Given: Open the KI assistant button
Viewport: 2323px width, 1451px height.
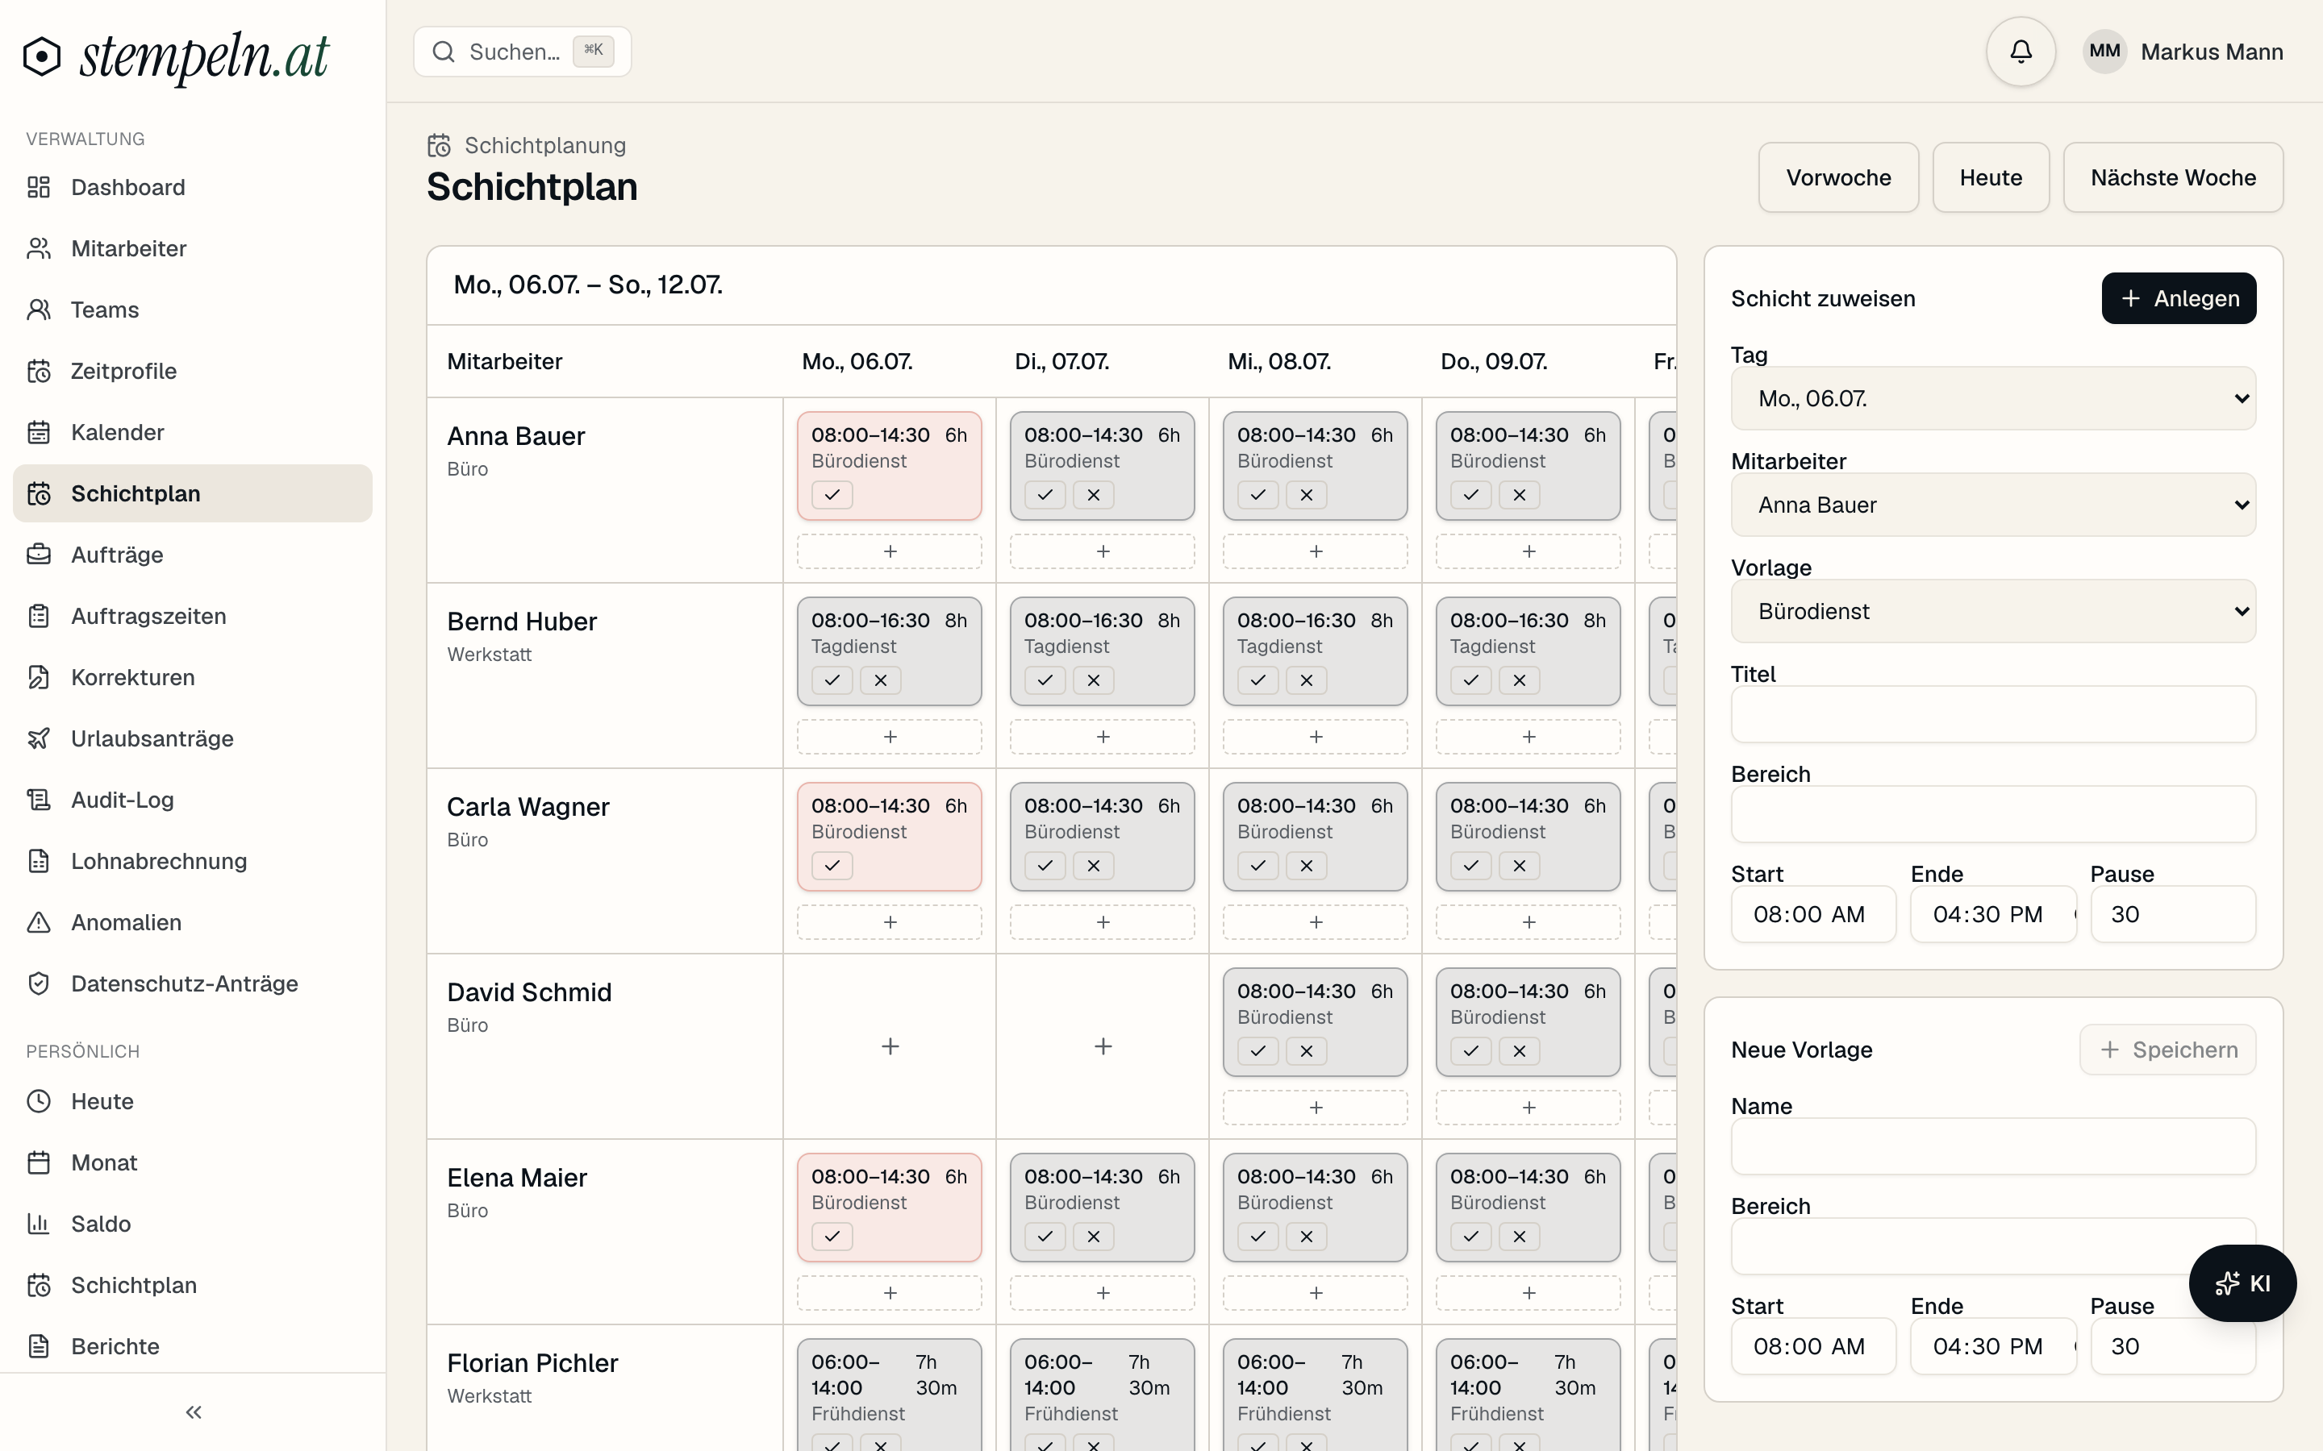Looking at the screenshot, I should point(2242,1283).
